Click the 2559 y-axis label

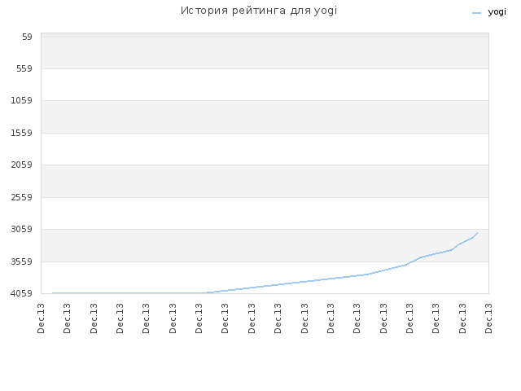(x=22, y=197)
